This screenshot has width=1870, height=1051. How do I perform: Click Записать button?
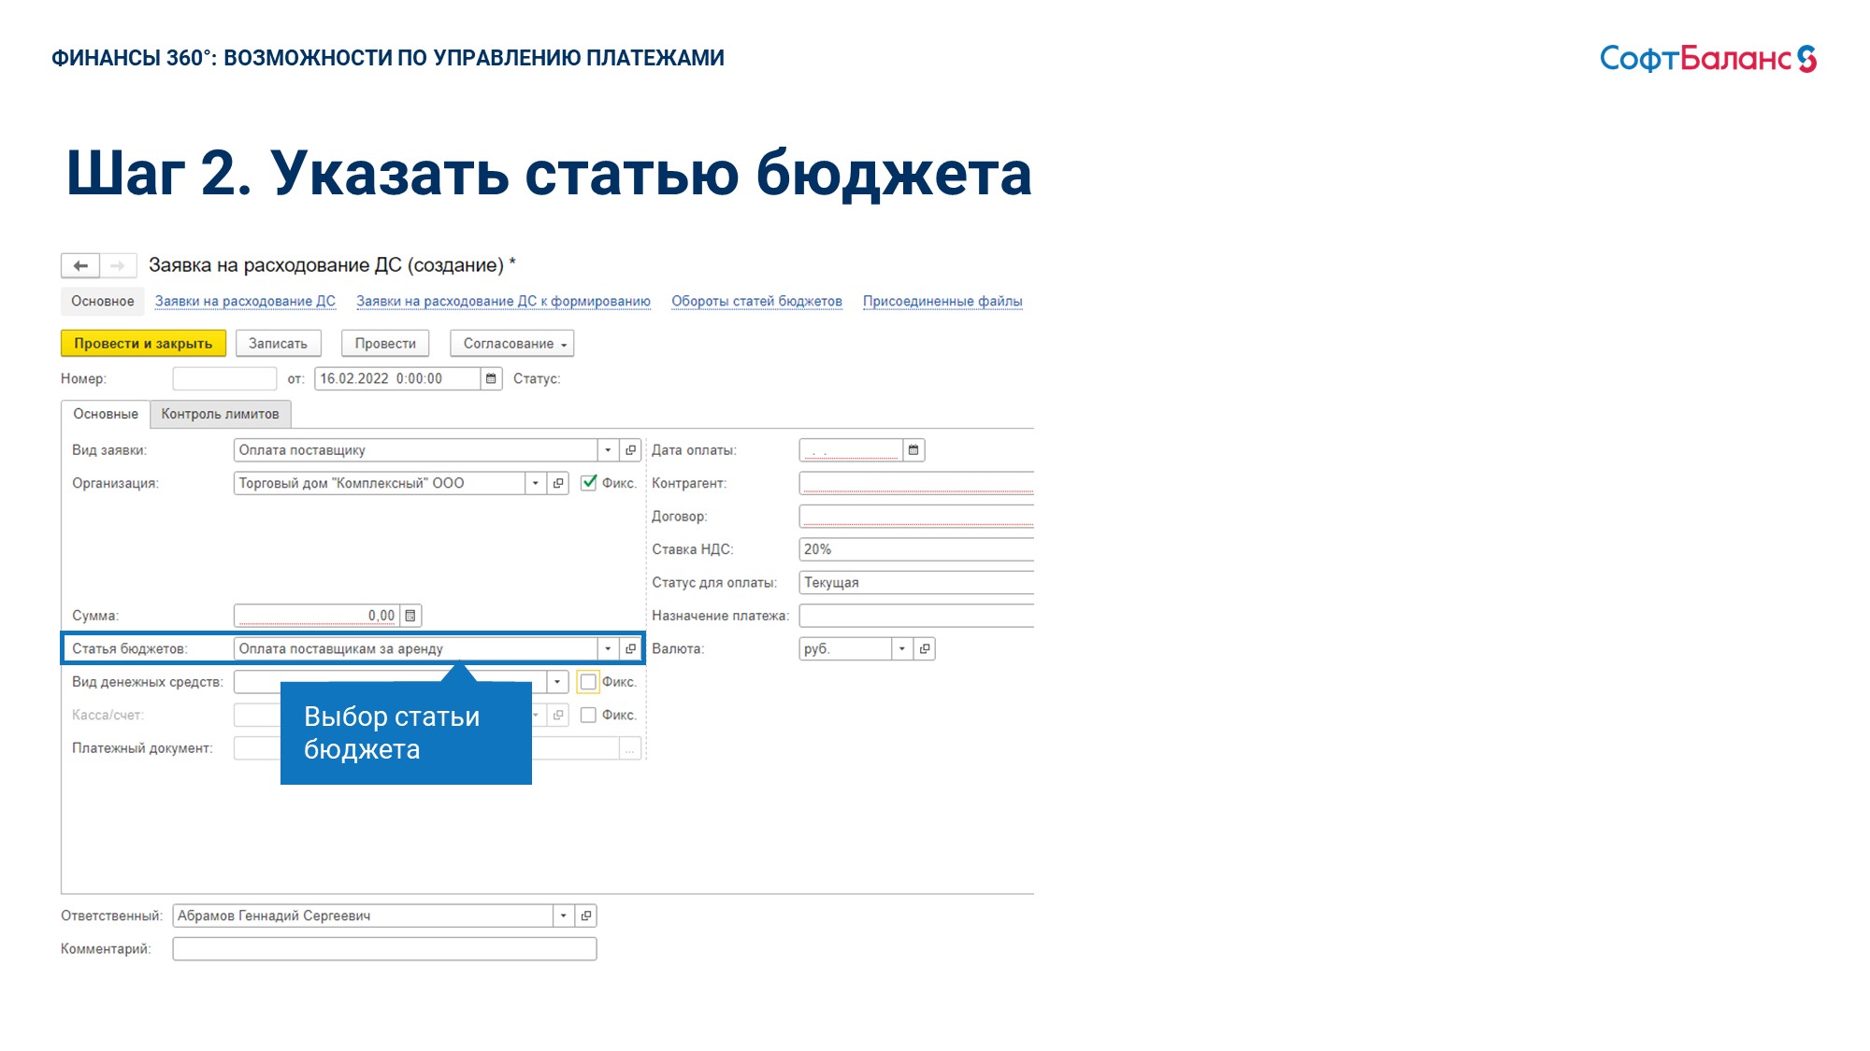pos(278,344)
